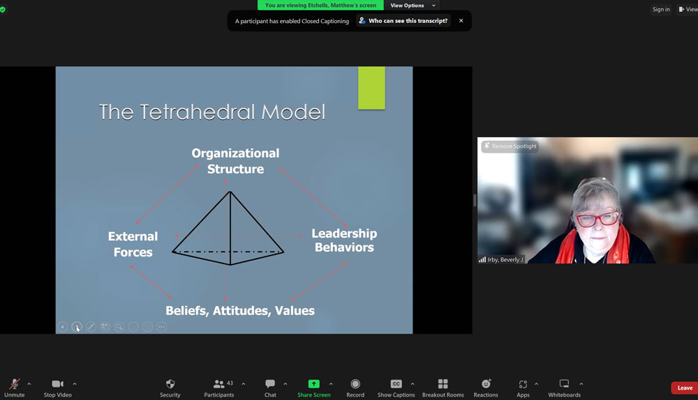Click the Sign in menu item
The height and width of the screenshot is (400, 698).
tap(661, 9)
